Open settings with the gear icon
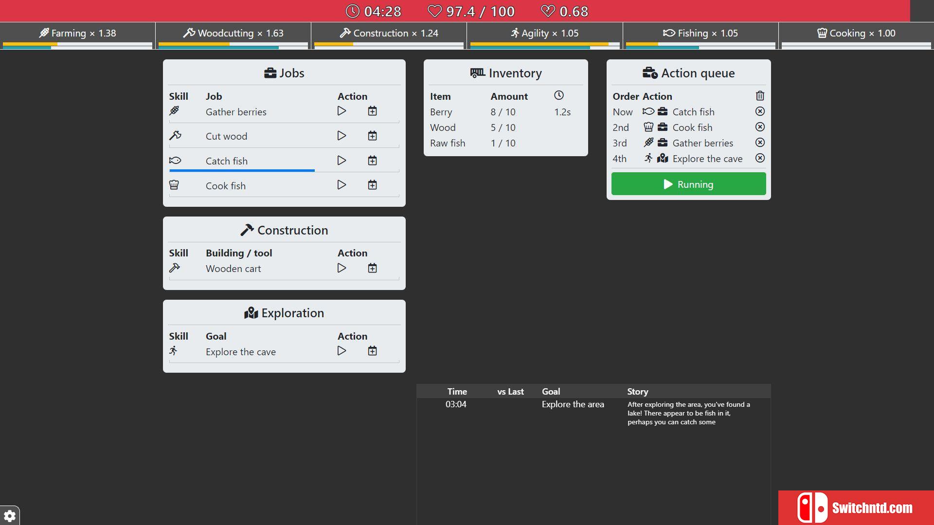The width and height of the screenshot is (934, 525). pyautogui.click(x=9, y=516)
